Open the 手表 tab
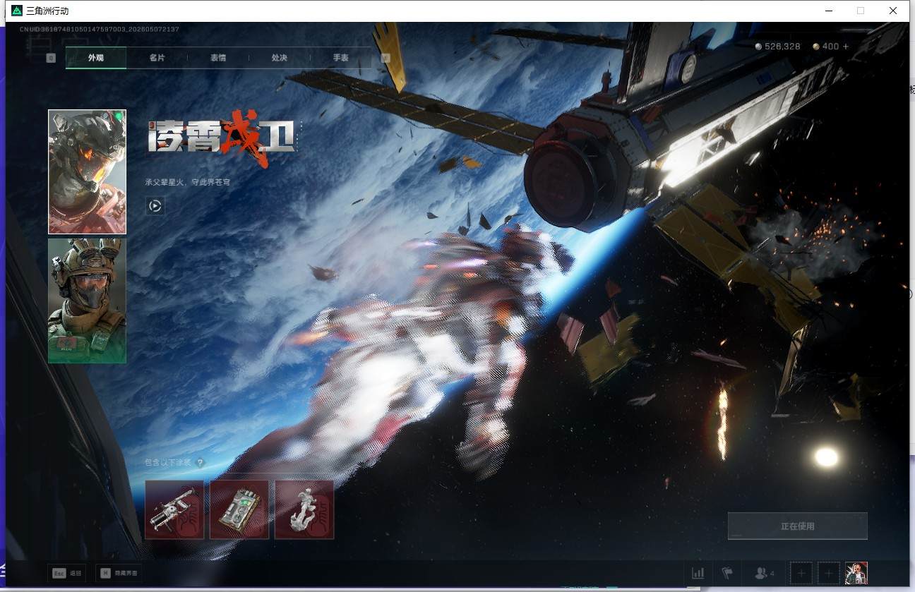Viewport: 915px width, 592px height. point(341,58)
